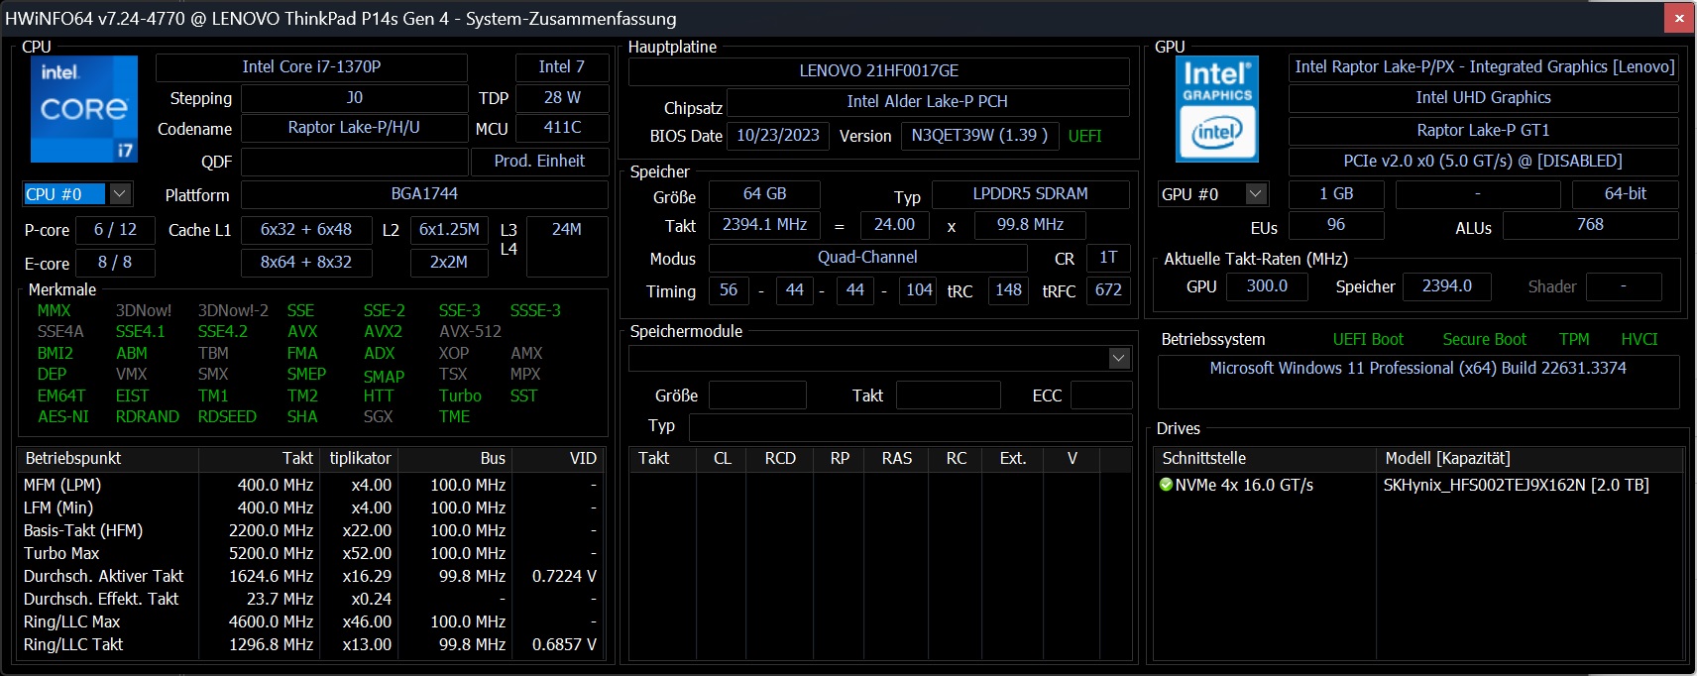This screenshot has height=676, width=1697.
Task: Click the Speichermodule Typ field
Action: coord(910,427)
